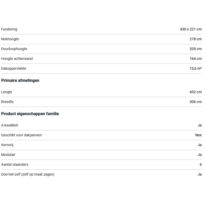Click the Breedte label
The height and width of the screenshot is (205, 205).
coord(7,102)
